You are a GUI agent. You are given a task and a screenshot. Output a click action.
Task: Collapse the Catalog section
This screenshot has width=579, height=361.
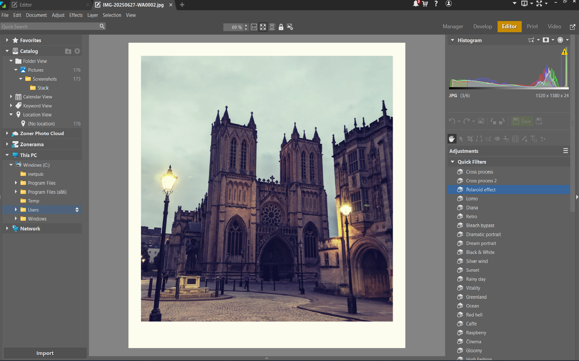[7, 51]
